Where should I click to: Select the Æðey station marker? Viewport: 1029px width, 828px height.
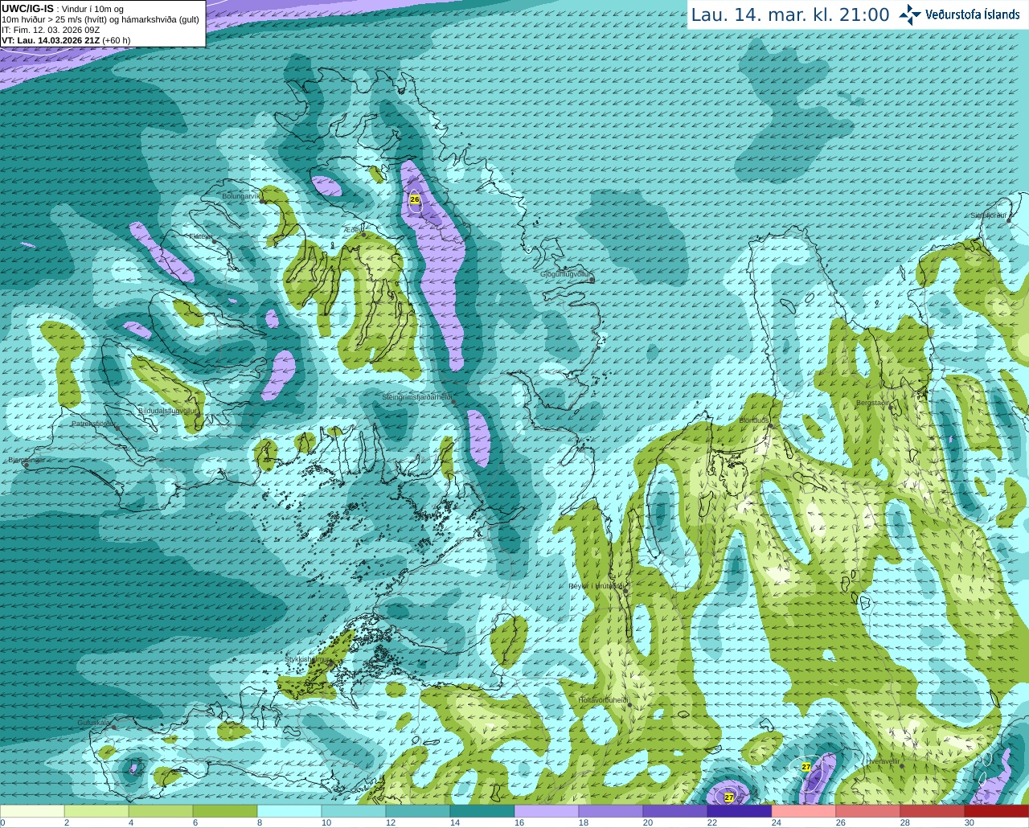(363, 235)
